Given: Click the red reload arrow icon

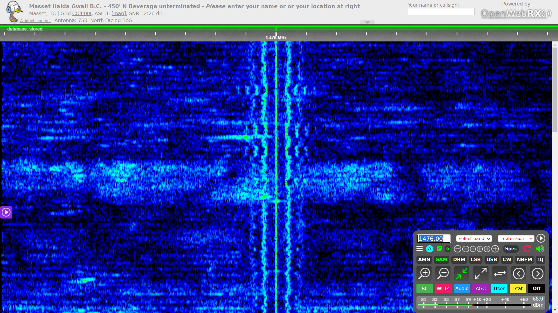Looking at the screenshot, I should pos(527,249).
